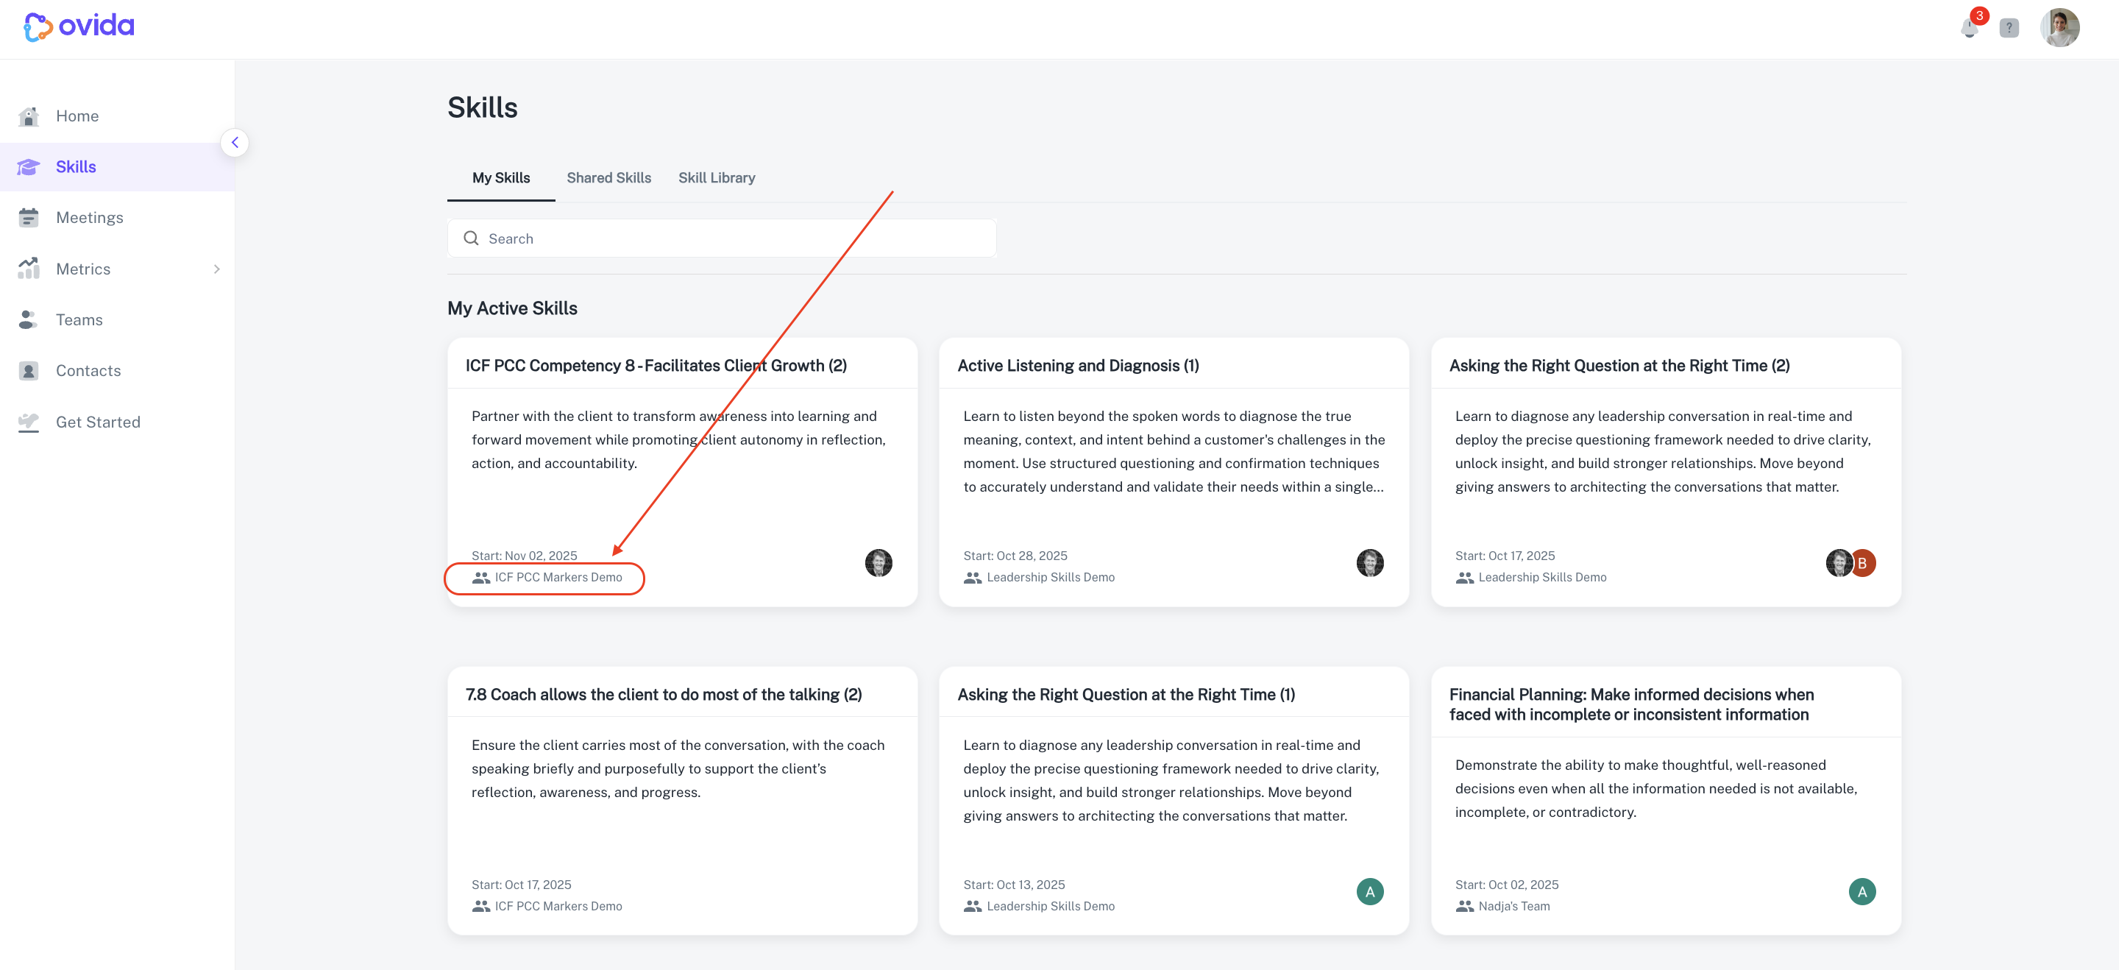Click team icon on Asking Right Question (2) card
The width and height of the screenshot is (2119, 970).
pyautogui.click(x=1464, y=578)
